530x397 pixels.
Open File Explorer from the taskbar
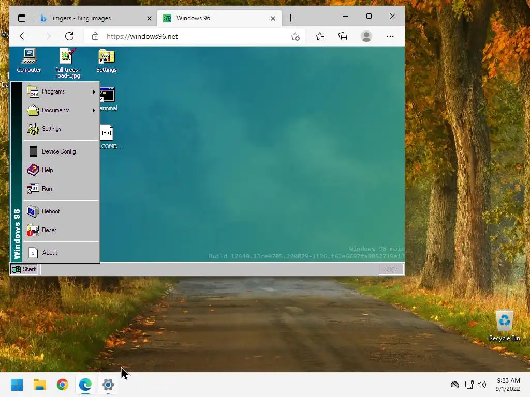pos(39,385)
